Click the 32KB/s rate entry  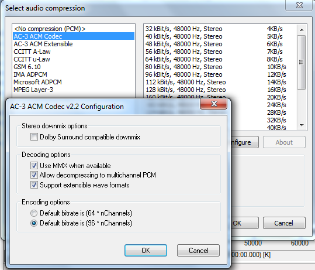click(276, 120)
